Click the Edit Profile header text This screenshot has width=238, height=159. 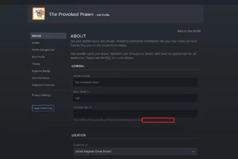[x=103, y=15]
